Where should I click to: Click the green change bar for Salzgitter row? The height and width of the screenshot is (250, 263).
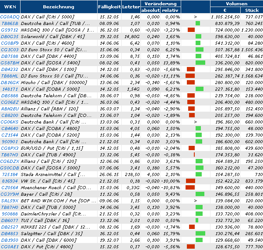[200, 233]
